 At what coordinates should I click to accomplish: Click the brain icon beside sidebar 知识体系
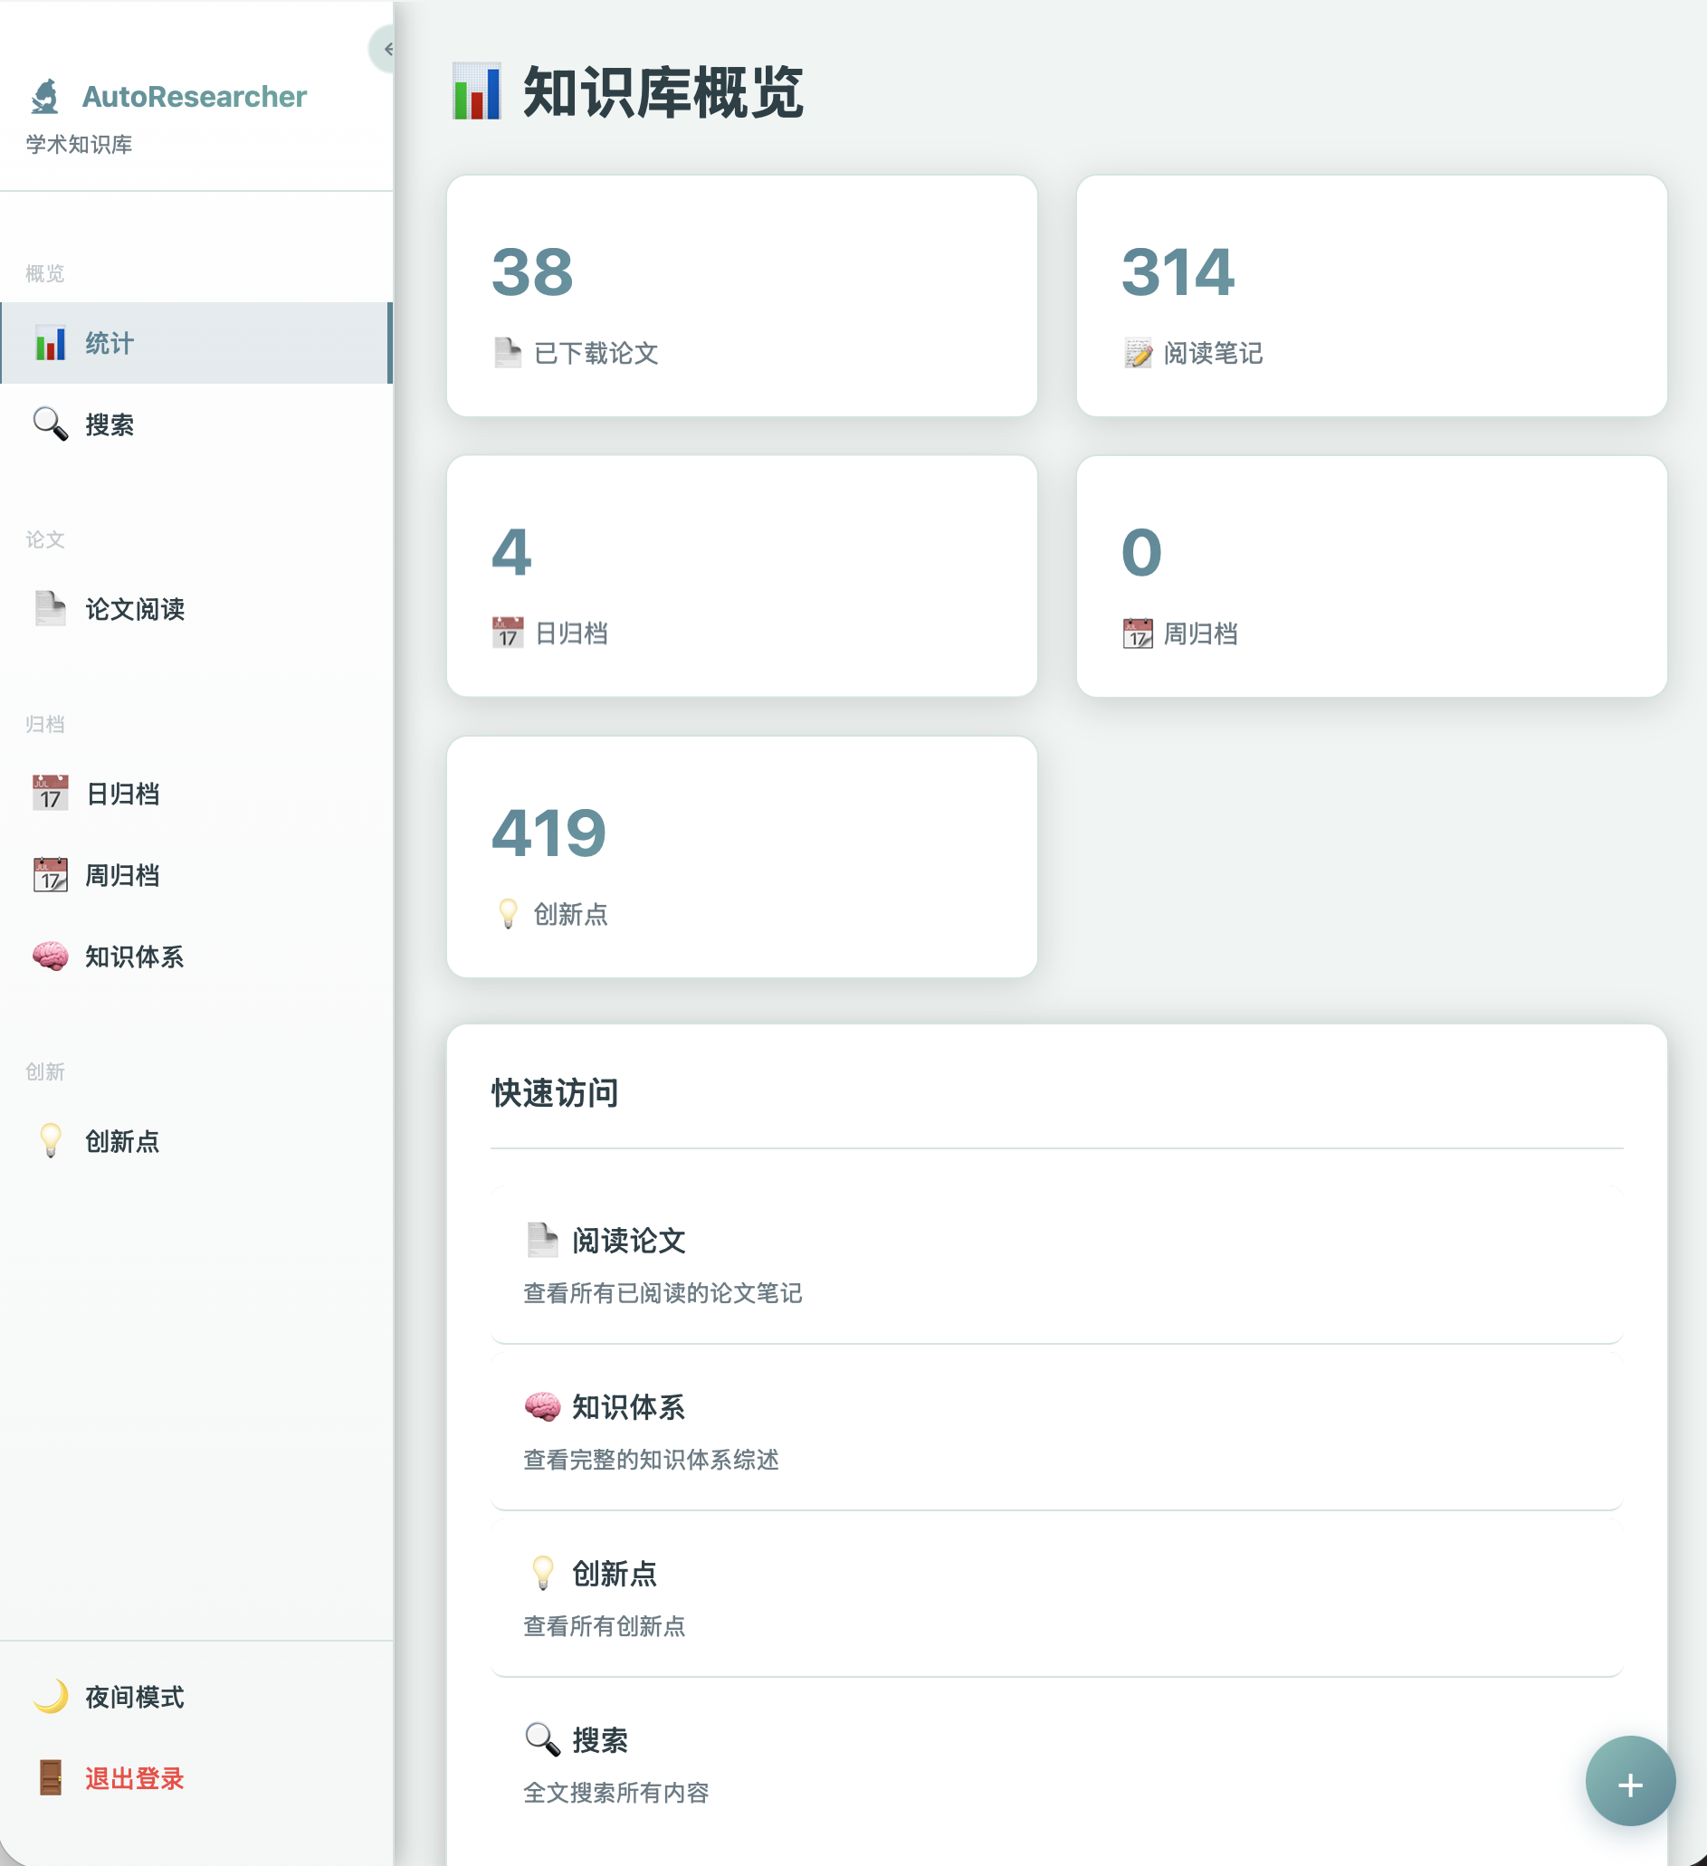coord(50,957)
